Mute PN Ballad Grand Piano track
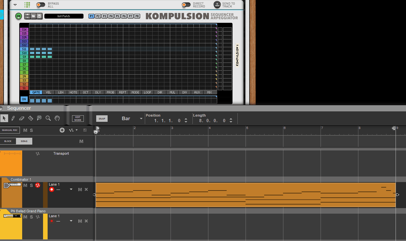Screen dimensions: 406x241 point(25,217)
